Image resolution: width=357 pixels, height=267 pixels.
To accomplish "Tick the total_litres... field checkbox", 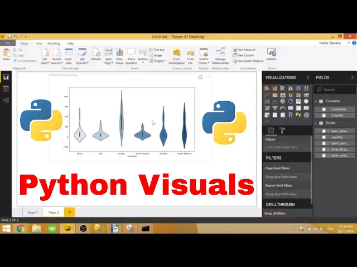I will point(324,150).
